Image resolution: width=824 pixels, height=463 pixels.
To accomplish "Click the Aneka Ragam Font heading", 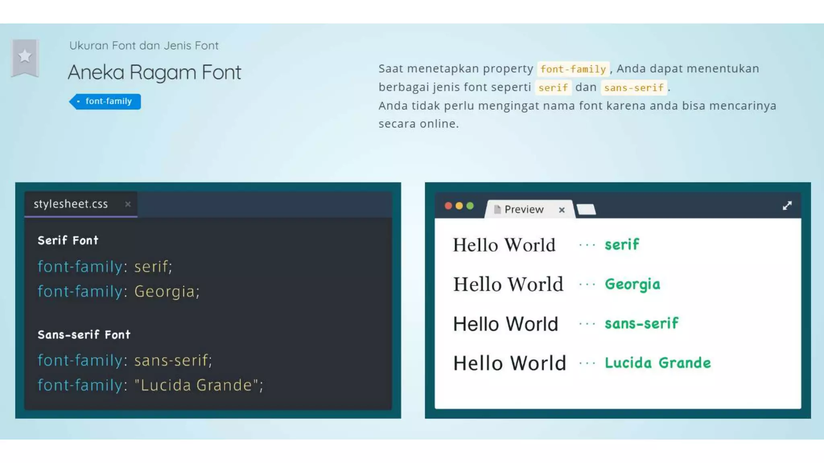I will tap(154, 73).
